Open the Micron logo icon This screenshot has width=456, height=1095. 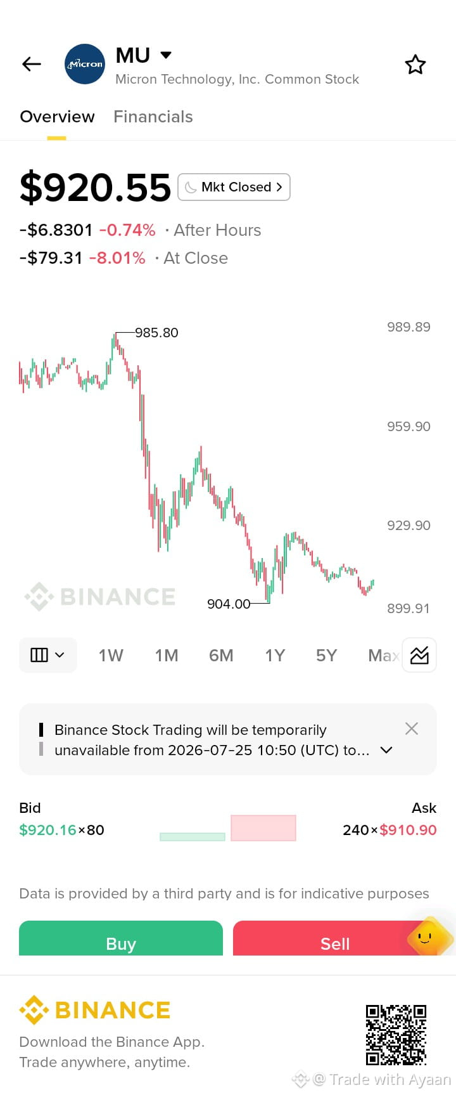tap(85, 64)
